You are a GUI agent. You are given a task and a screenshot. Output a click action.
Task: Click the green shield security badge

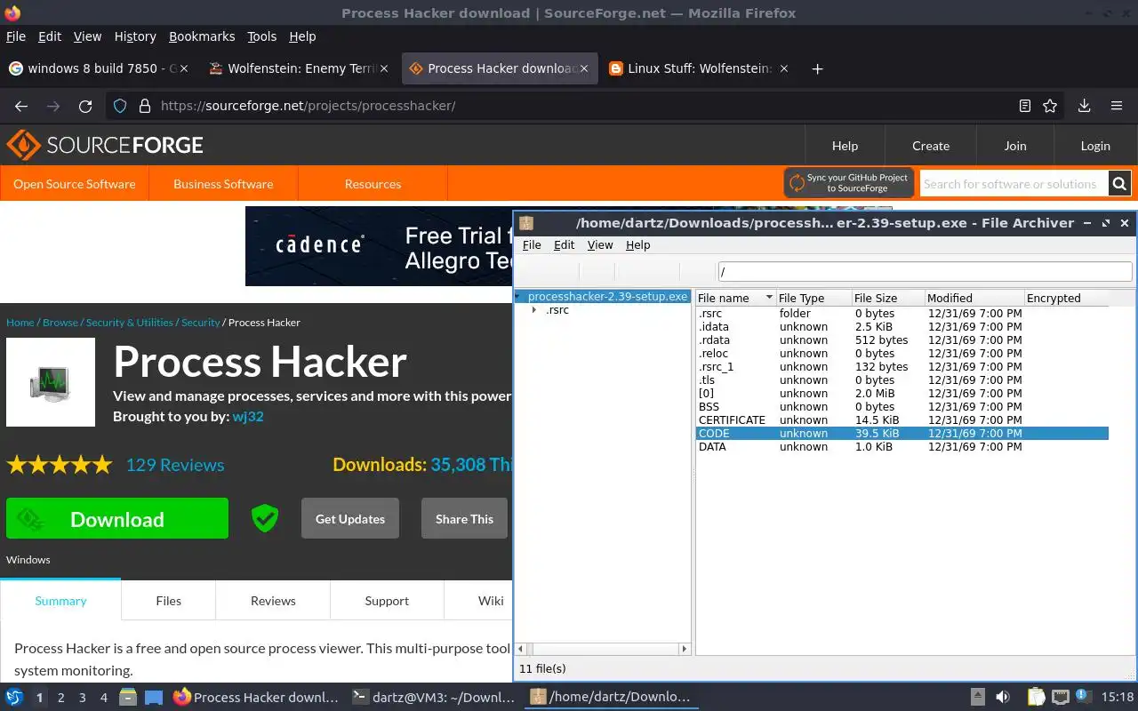click(264, 518)
